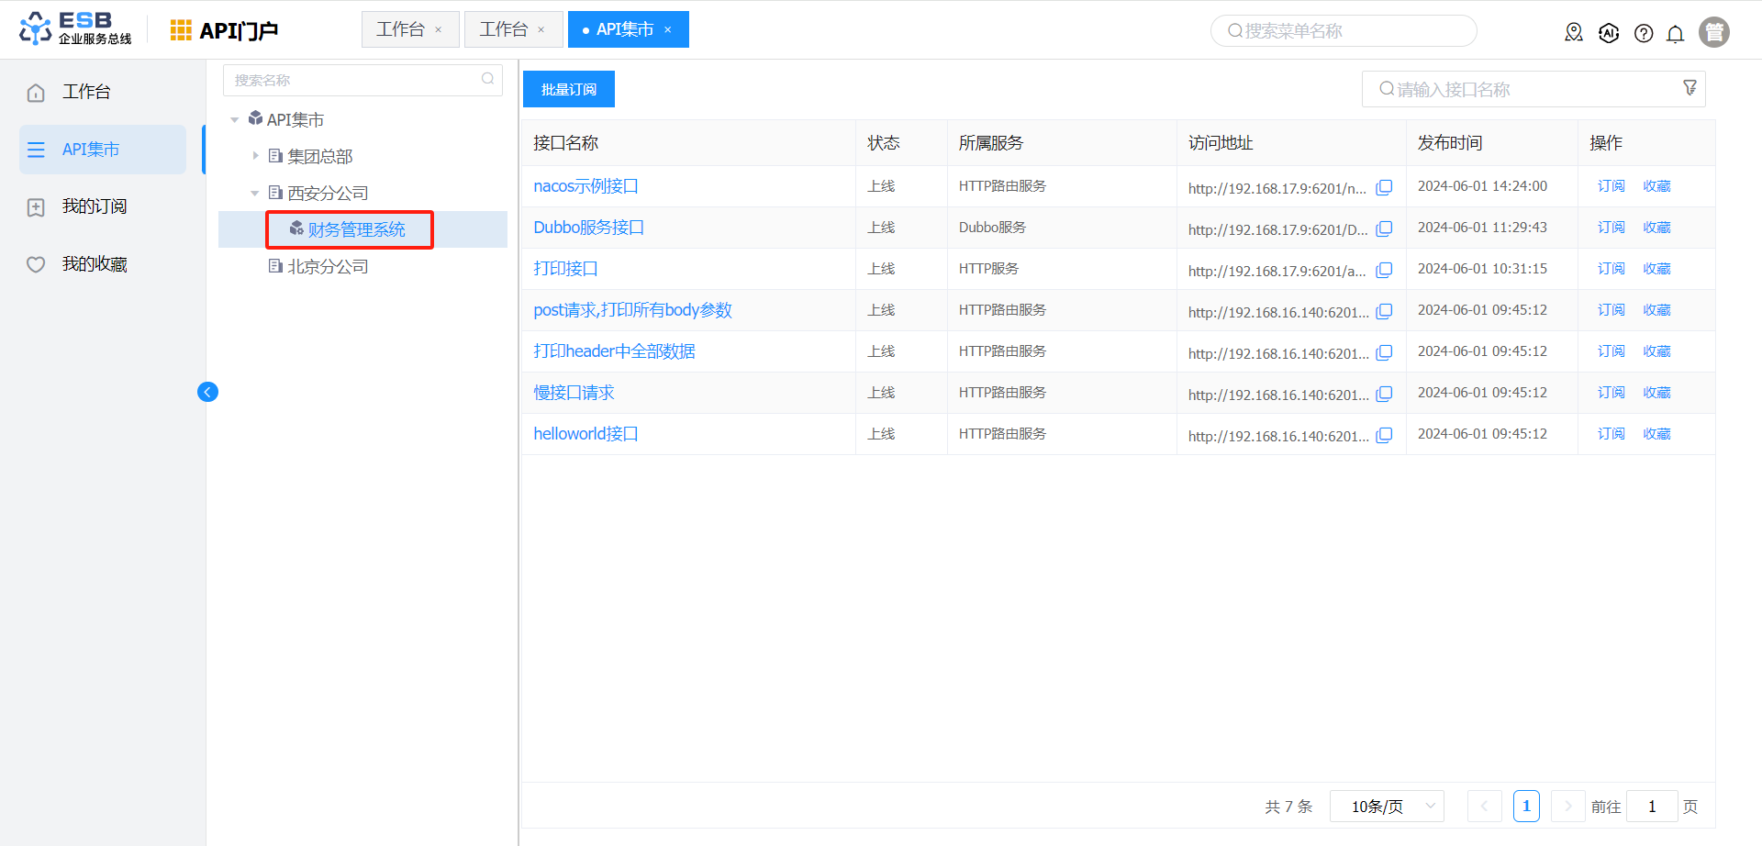The width and height of the screenshot is (1762, 846).
Task: Switch to the first 工作台 tab
Action: point(400,29)
